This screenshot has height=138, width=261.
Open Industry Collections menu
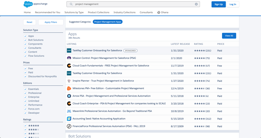click(124, 12)
